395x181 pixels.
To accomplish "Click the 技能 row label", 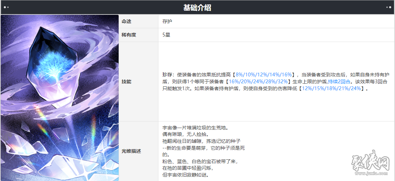I will pos(126,82).
